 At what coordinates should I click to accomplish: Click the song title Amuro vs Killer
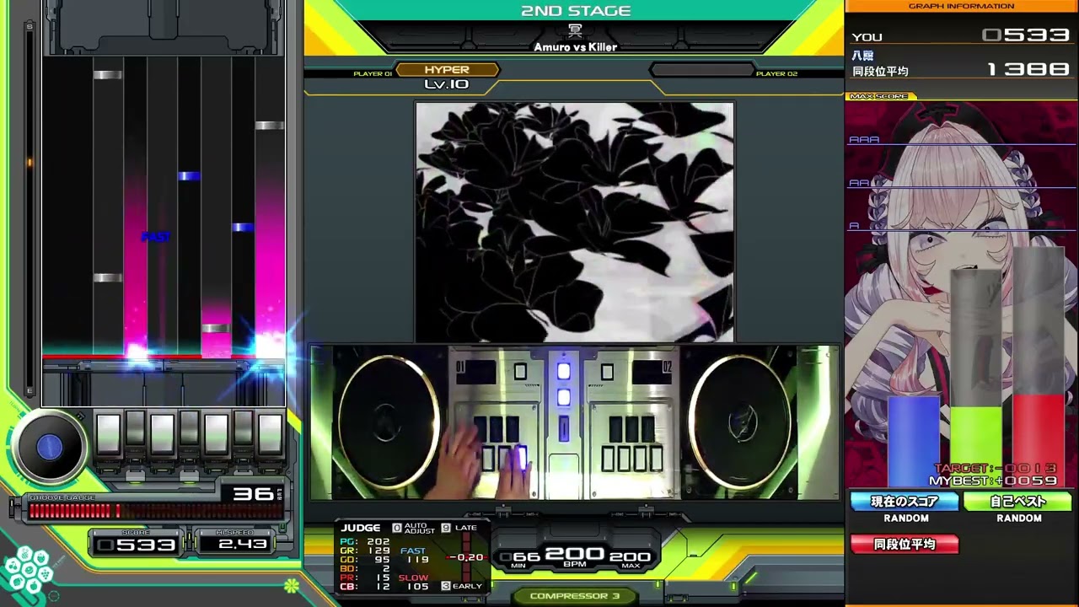tap(576, 47)
